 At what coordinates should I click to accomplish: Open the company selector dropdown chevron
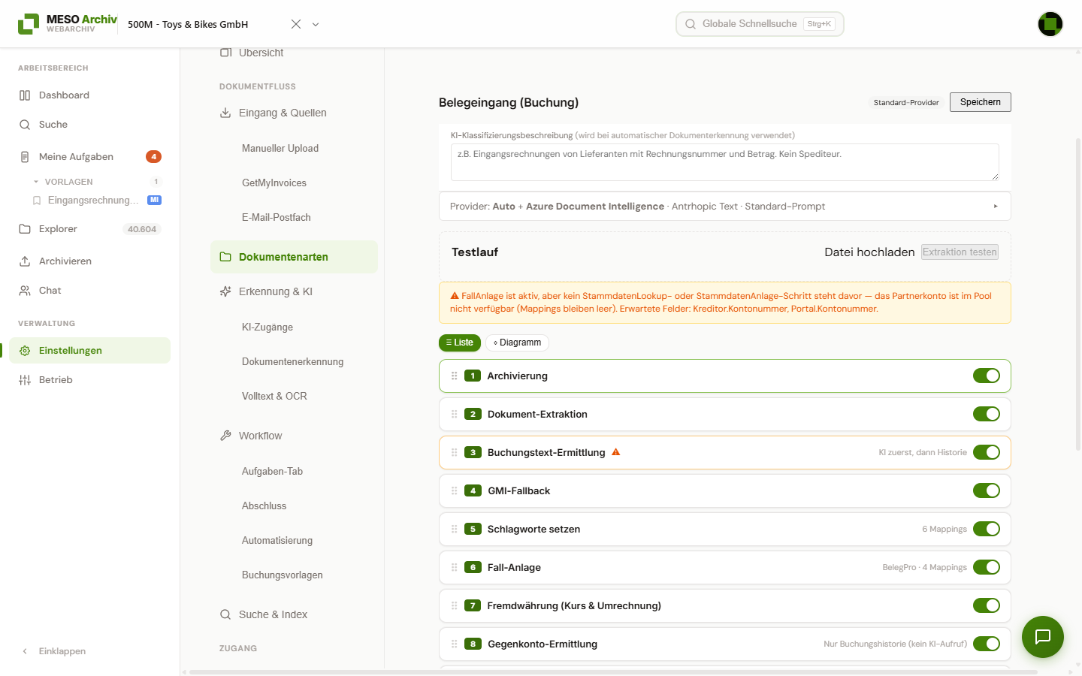[316, 24]
